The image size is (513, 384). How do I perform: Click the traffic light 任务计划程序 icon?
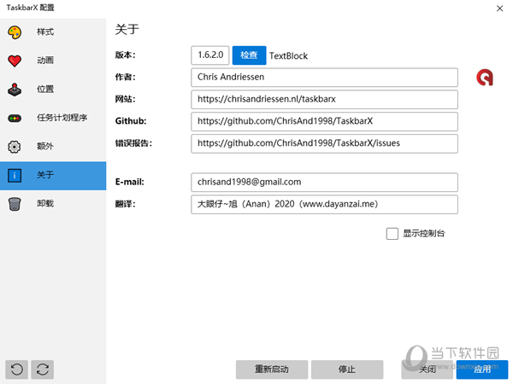pos(15,119)
